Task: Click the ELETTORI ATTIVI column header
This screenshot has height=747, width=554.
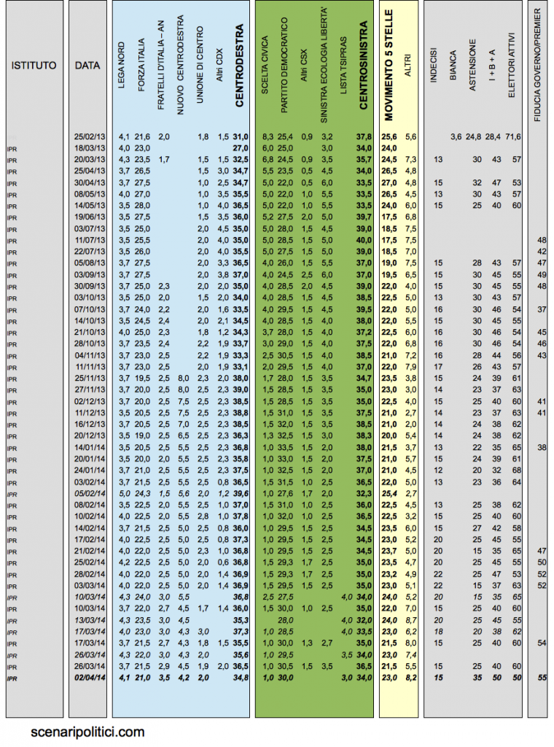Action: (512, 65)
